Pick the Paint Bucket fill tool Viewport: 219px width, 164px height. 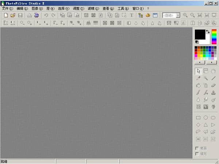tap(198, 85)
